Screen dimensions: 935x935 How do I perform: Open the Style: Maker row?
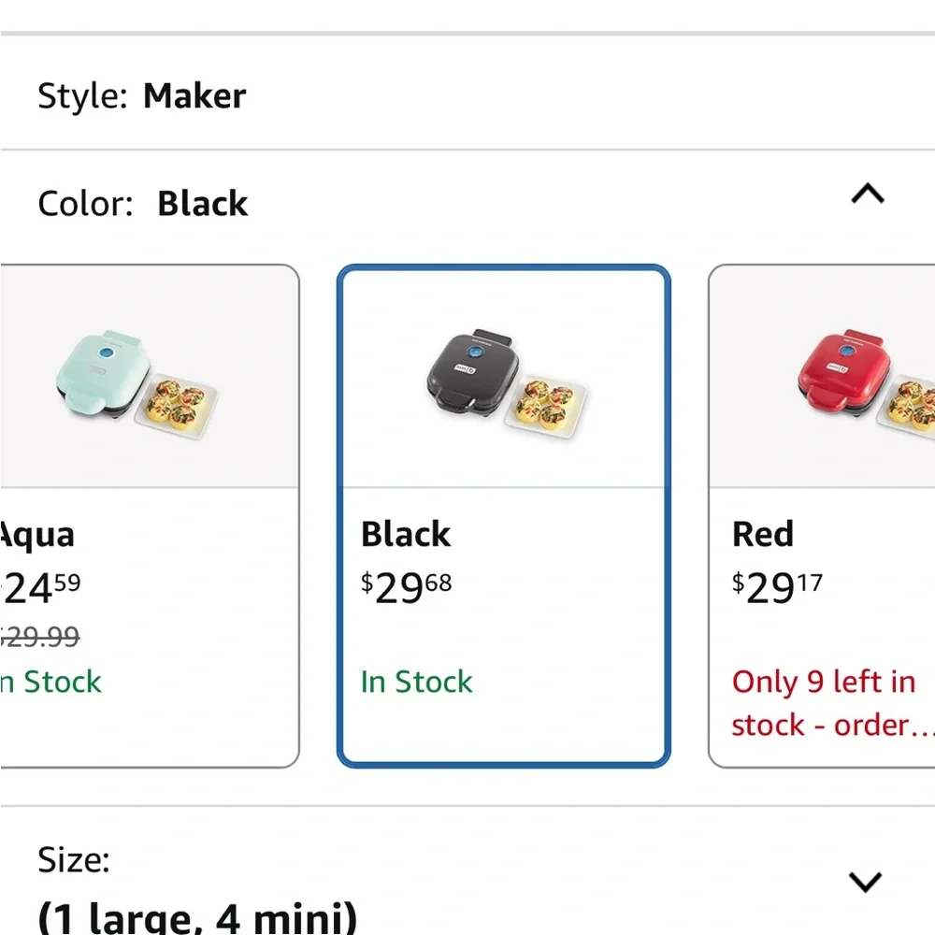pos(142,95)
